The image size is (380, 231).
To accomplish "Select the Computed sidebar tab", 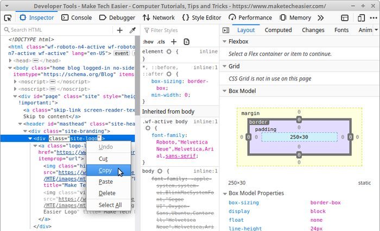I will [278, 30].
